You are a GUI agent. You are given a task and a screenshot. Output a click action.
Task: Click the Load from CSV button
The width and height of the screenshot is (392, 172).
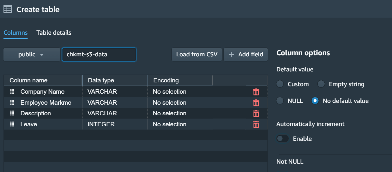(x=197, y=54)
